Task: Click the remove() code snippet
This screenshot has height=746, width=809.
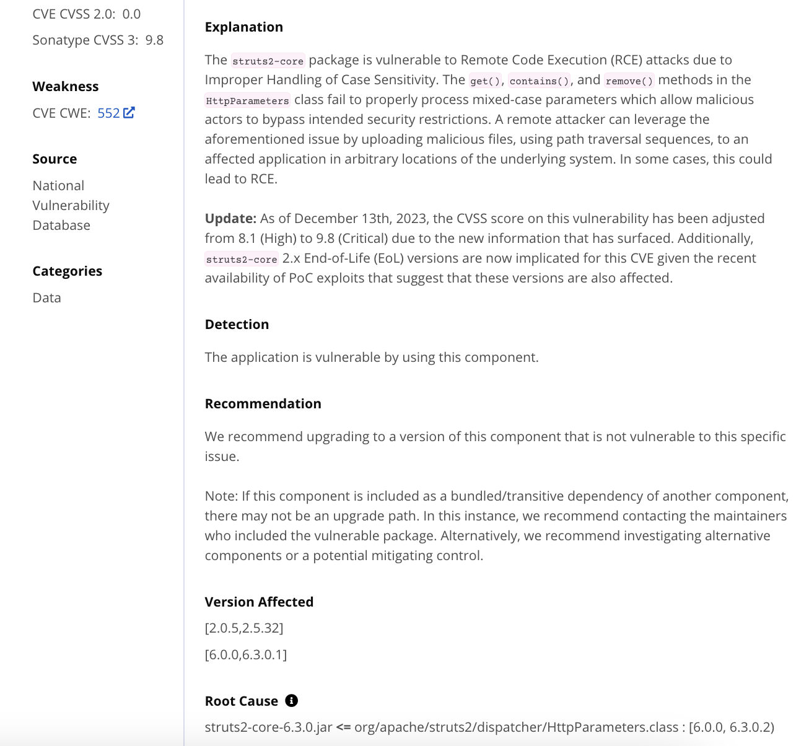Action: (629, 81)
